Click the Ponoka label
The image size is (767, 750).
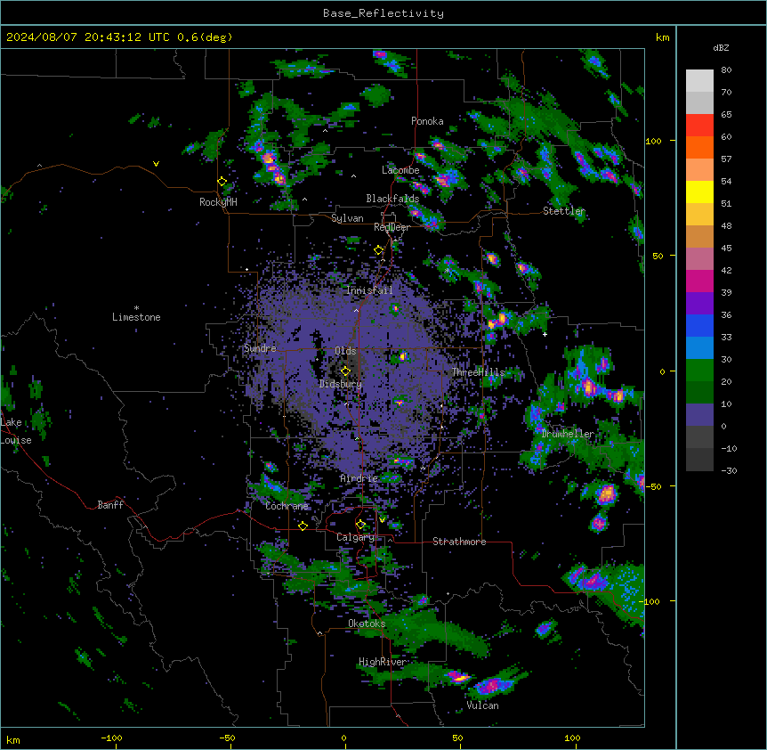point(427,121)
